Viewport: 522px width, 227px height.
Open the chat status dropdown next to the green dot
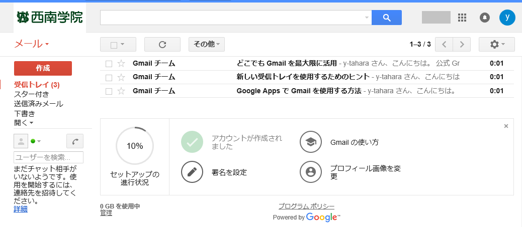tap(39, 141)
